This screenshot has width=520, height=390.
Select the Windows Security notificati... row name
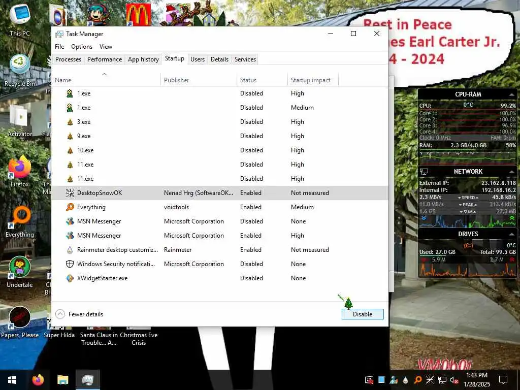click(x=116, y=264)
